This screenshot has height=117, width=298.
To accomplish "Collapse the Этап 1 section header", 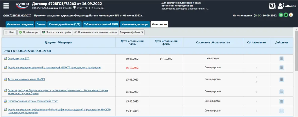I will (x=27, y=51).
